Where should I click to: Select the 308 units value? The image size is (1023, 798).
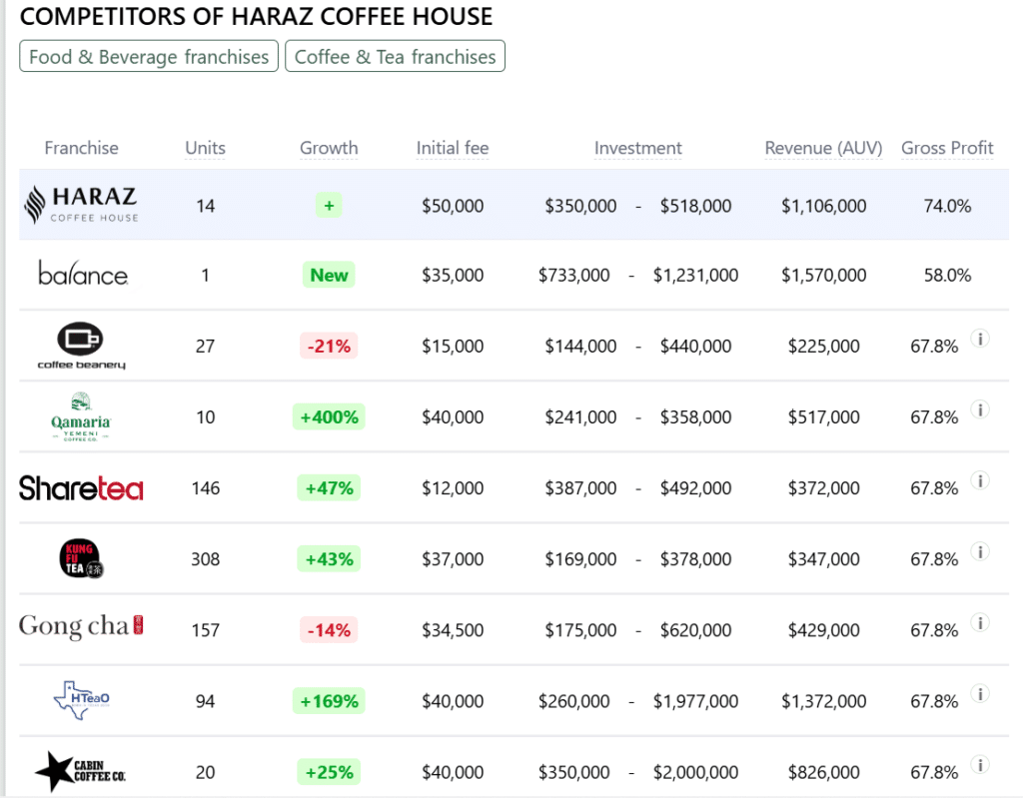(205, 560)
